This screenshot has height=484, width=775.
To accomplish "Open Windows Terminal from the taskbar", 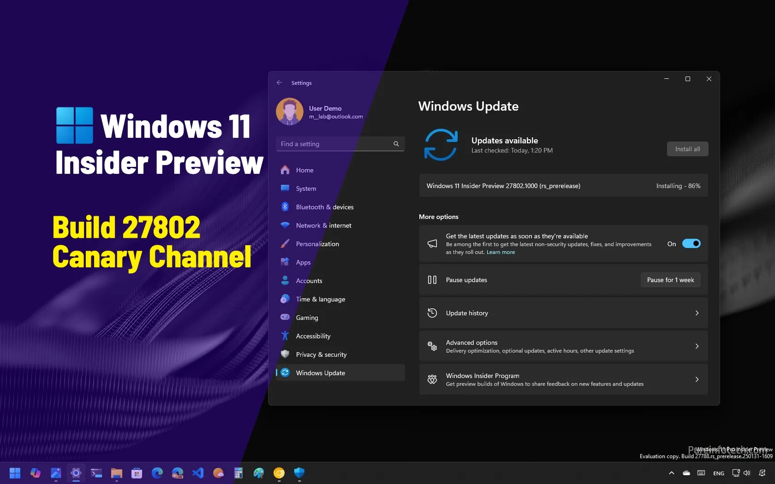I will point(96,473).
